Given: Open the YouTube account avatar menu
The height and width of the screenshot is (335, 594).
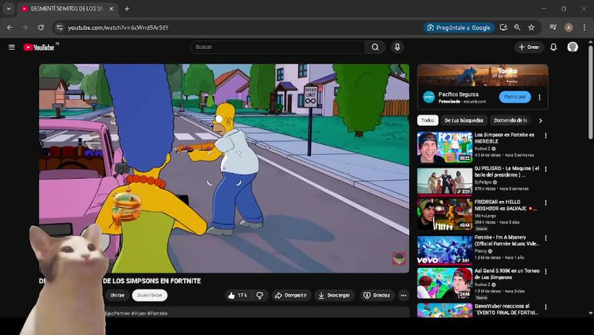Looking at the screenshot, I should (x=573, y=47).
